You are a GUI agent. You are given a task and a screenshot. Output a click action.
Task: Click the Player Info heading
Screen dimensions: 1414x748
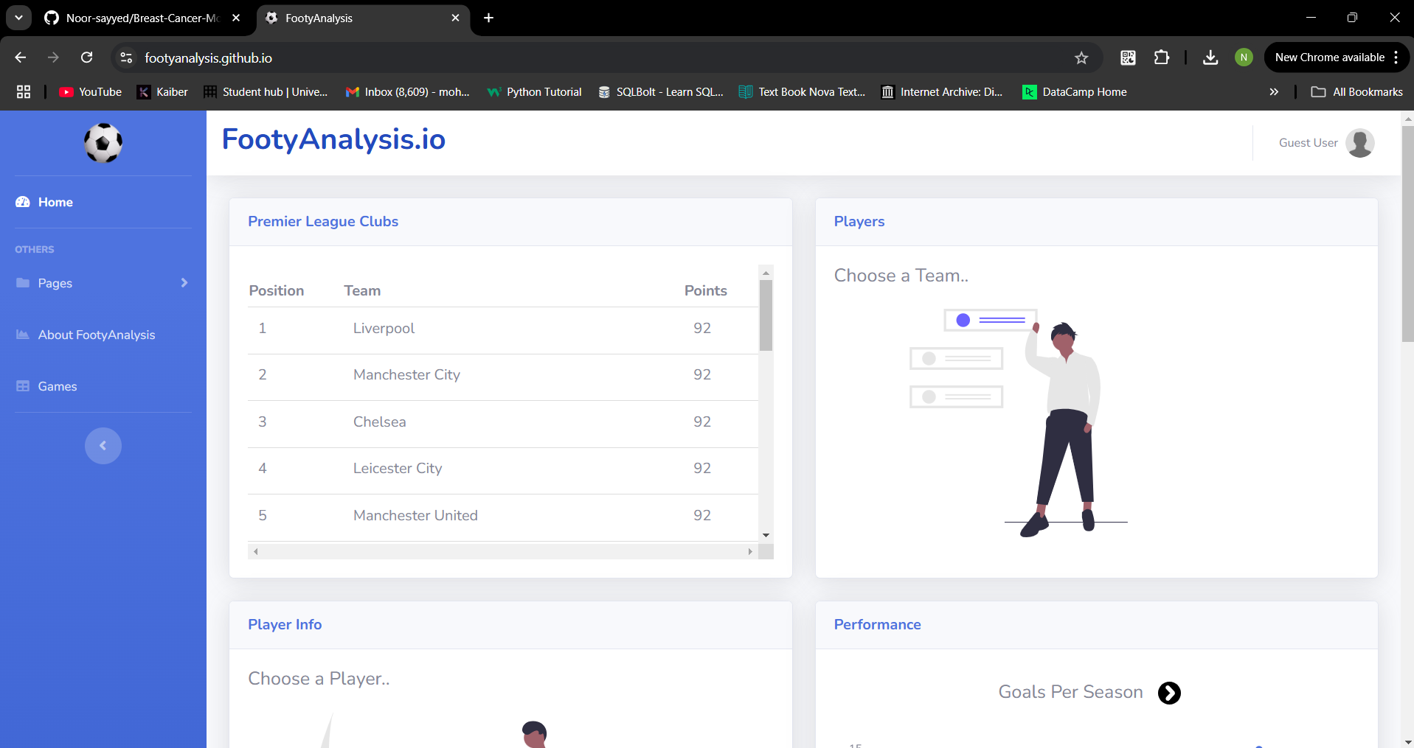coord(285,625)
